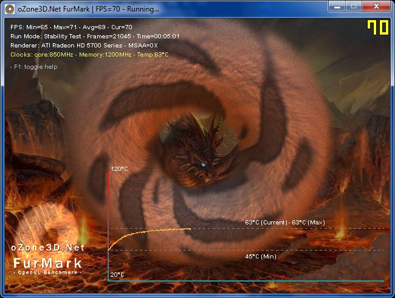Click the orange temperature curve on the graph

click(149, 232)
